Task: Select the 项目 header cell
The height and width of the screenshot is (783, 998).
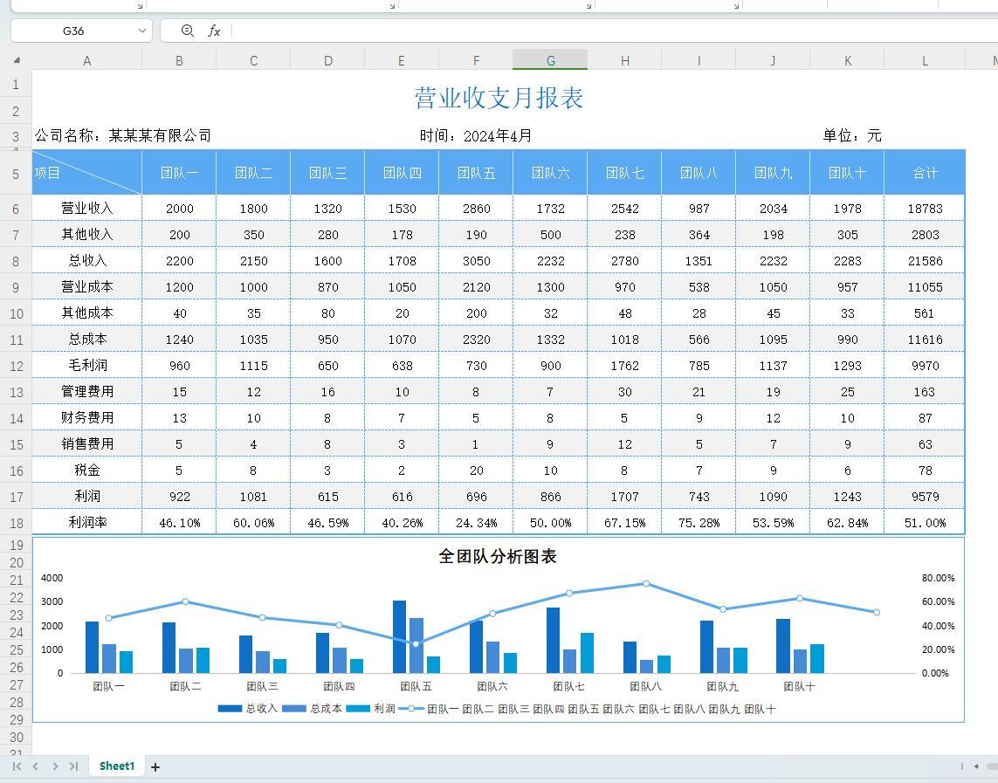Action: [x=87, y=173]
